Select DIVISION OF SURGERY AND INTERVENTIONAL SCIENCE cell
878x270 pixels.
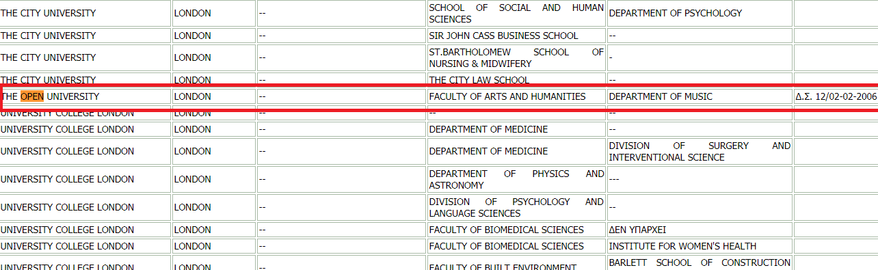700,151
